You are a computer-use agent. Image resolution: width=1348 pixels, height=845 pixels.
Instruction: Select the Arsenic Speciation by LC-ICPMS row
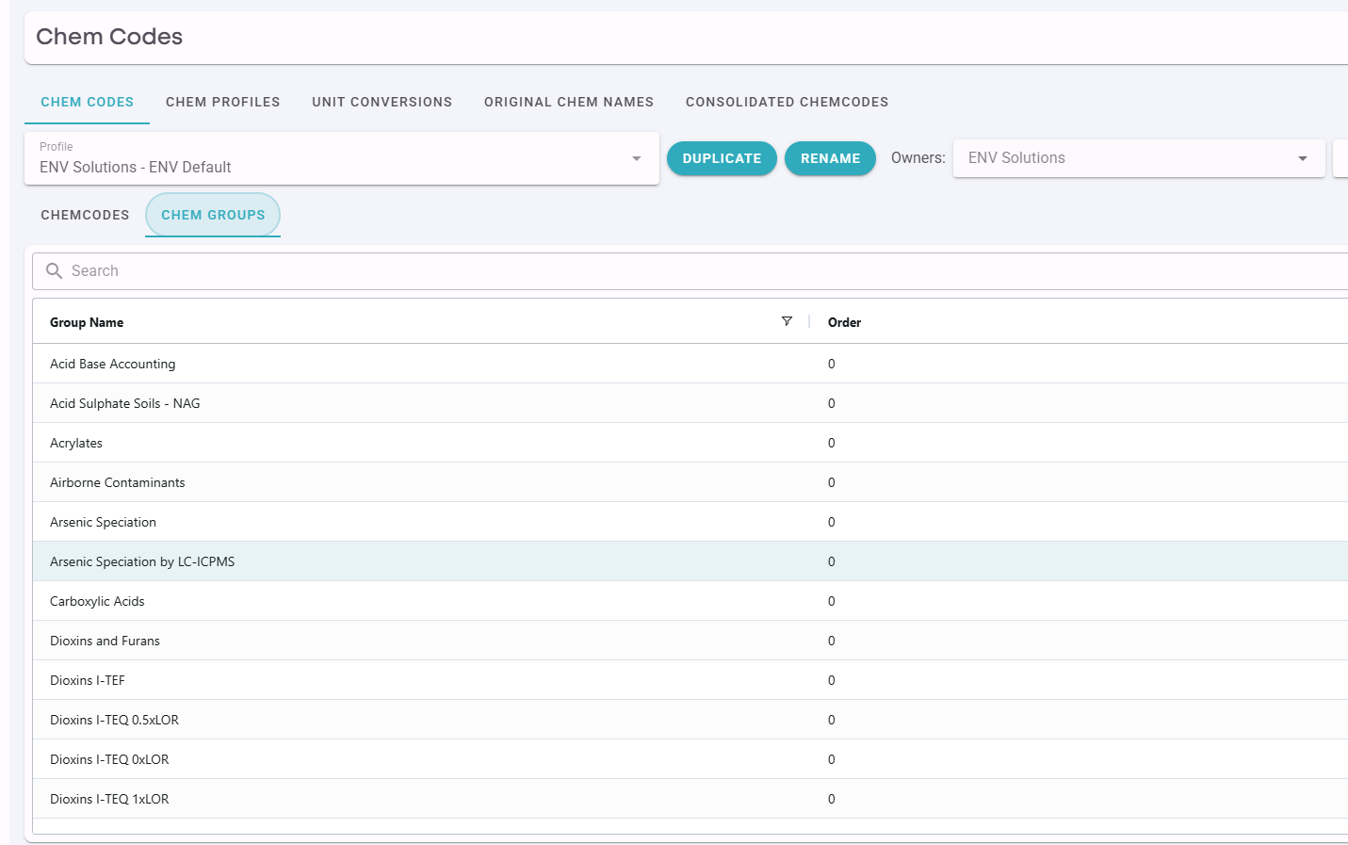point(142,561)
